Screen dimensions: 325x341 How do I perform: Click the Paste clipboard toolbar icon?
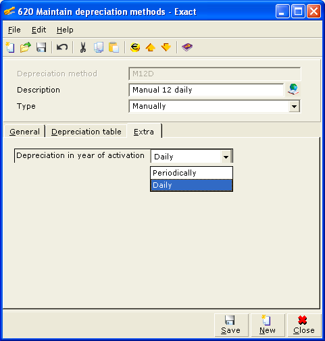114,47
